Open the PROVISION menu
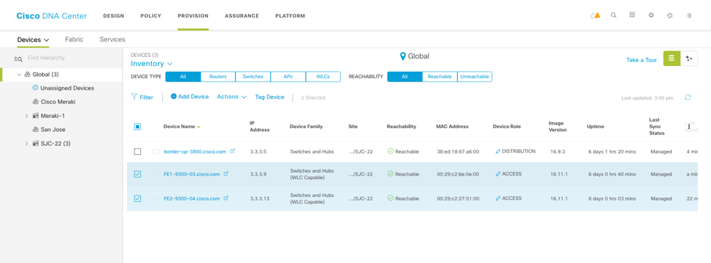Viewport: 711px width, 263px height. pyautogui.click(x=193, y=16)
